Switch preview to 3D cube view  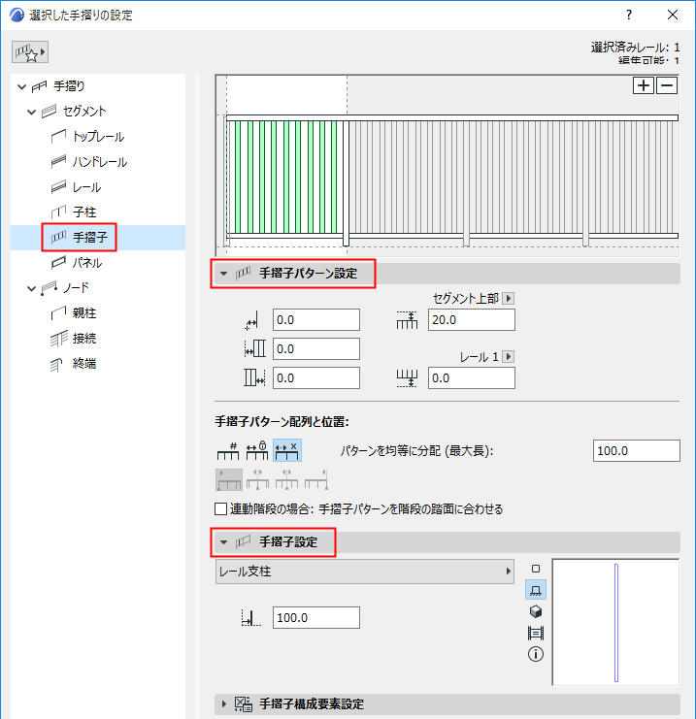pyautogui.click(x=536, y=611)
